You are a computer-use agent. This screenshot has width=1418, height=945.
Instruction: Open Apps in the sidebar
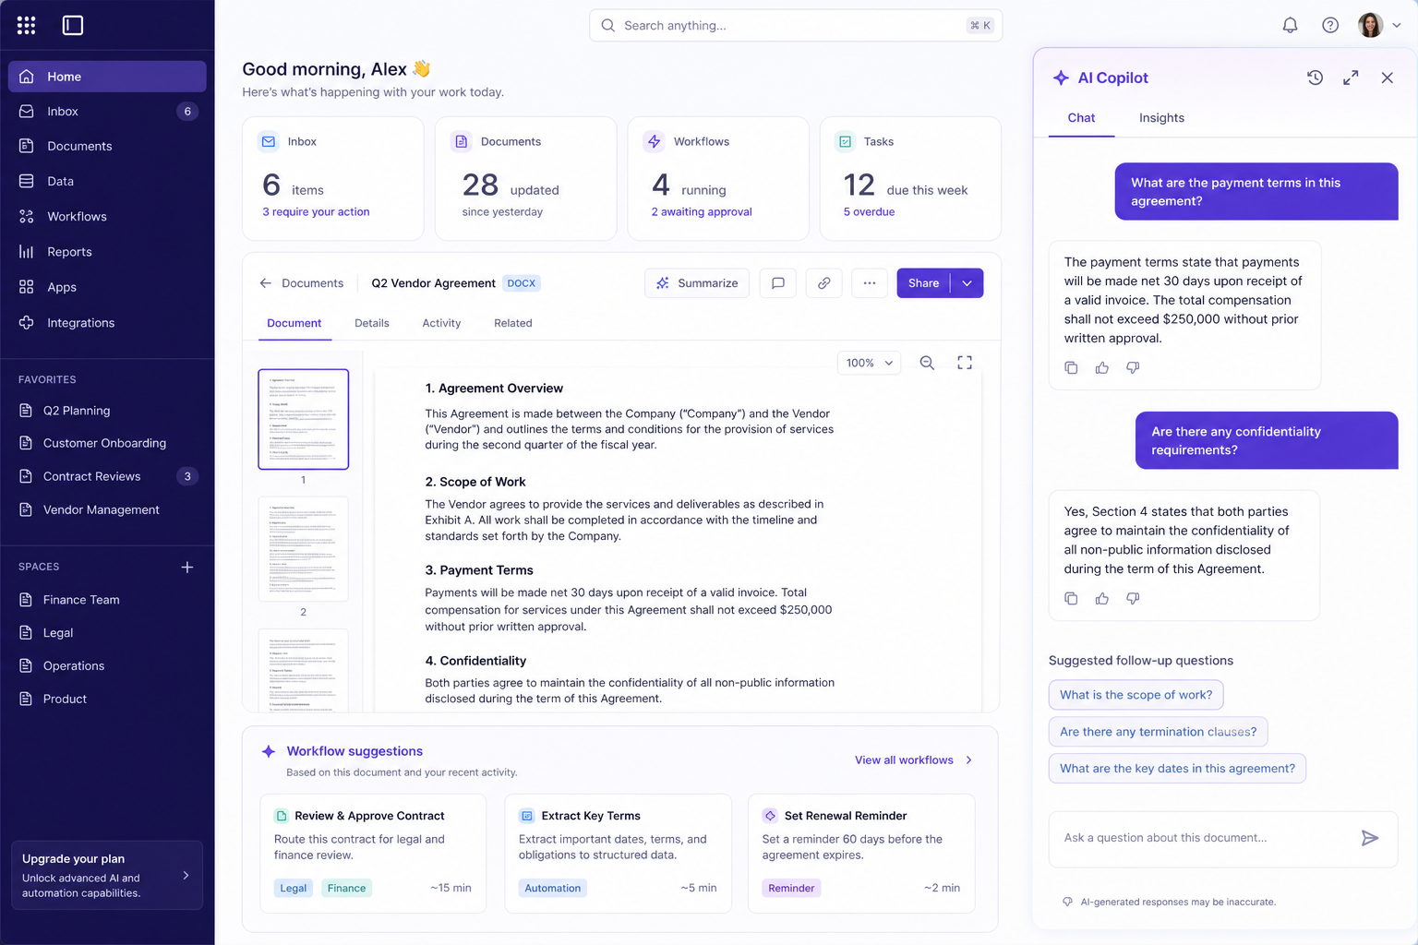coord(107,287)
